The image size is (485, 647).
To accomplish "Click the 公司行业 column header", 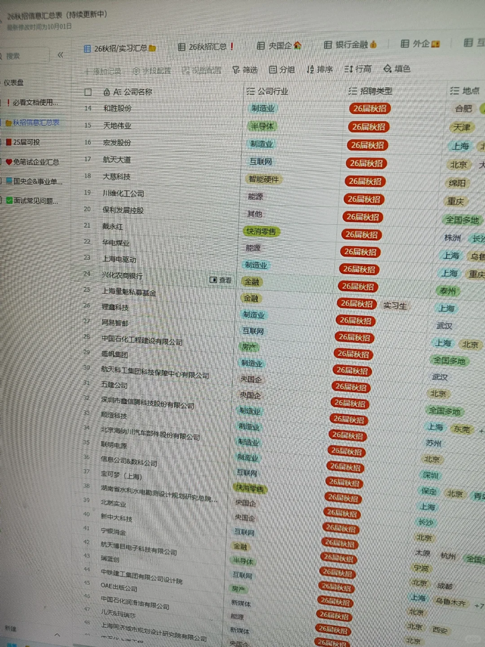I will tap(268, 91).
